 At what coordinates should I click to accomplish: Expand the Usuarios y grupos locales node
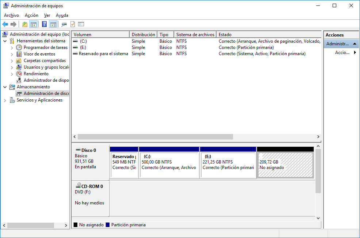(x=12, y=68)
